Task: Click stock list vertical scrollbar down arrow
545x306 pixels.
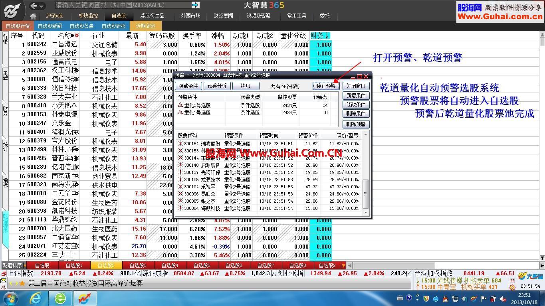Action: click(x=542, y=258)
